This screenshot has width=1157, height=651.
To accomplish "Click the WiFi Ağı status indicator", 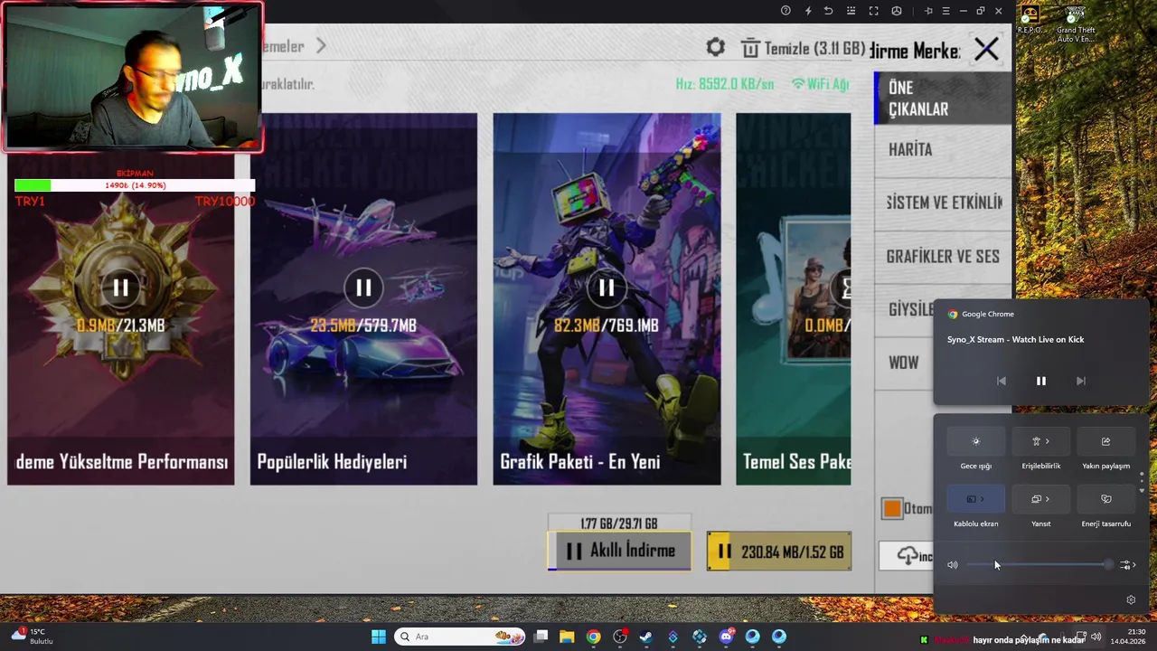I will click(821, 84).
